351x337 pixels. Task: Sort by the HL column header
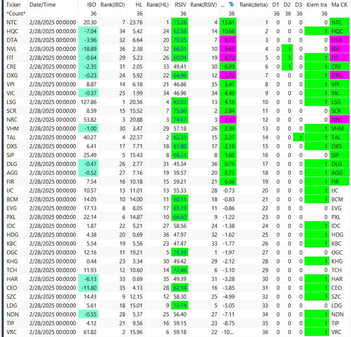tap(139, 4)
